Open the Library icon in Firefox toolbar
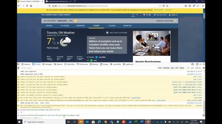The height and width of the screenshot is (124, 222). 186,6
